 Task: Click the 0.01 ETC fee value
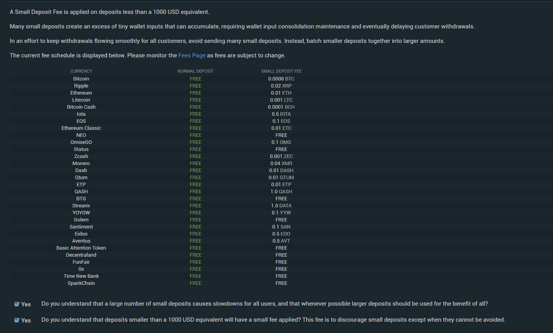point(281,128)
